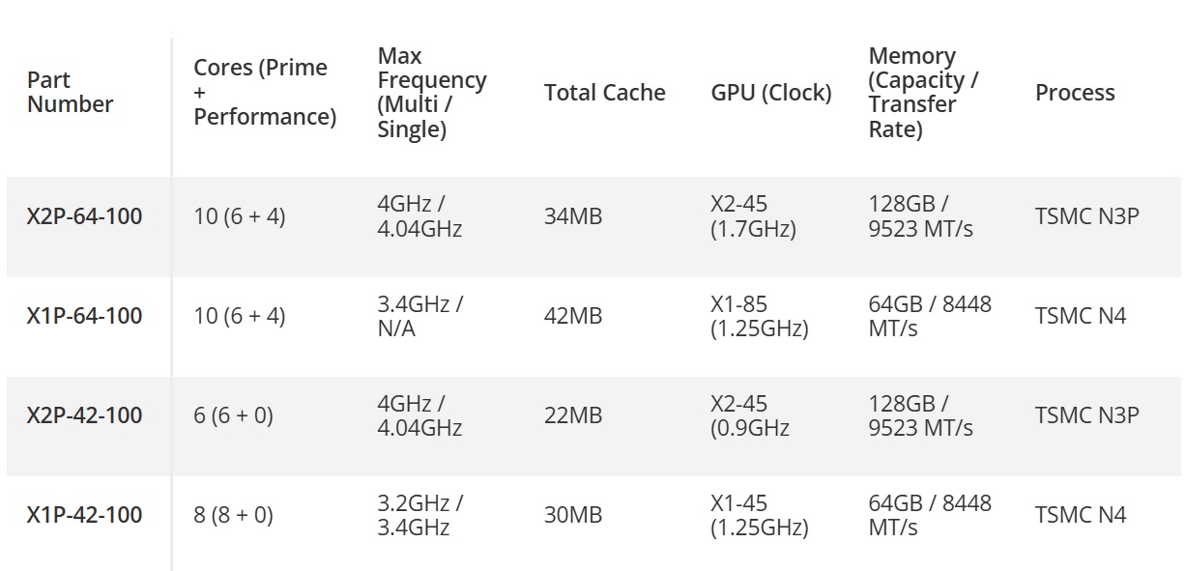Viewport: 1185px width, 571px height.
Task: Select the X2-45 (1.7GHz) GPU cell
Action: (x=753, y=216)
